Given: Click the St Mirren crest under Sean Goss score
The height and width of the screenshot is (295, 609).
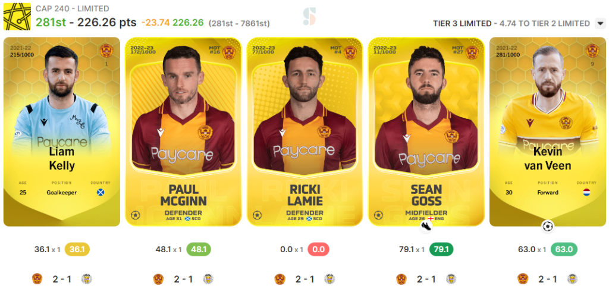Looking at the screenshot, I should point(451,279).
